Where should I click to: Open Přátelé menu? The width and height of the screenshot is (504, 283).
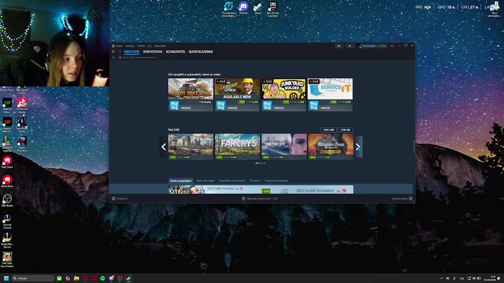point(141,46)
